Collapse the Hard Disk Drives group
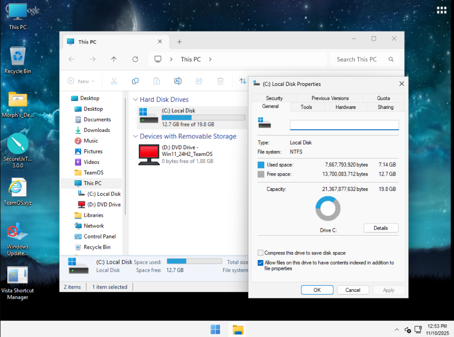Image resolution: width=454 pixels, height=337 pixels. (x=135, y=100)
